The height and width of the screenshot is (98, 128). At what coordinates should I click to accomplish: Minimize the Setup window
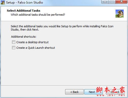[x=105, y=2]
